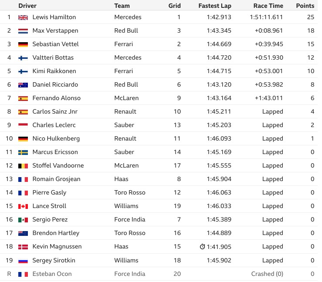Select the Points column header
This screenshot has width=322, height=282.
pyautogui.click(x=305, y=6)
